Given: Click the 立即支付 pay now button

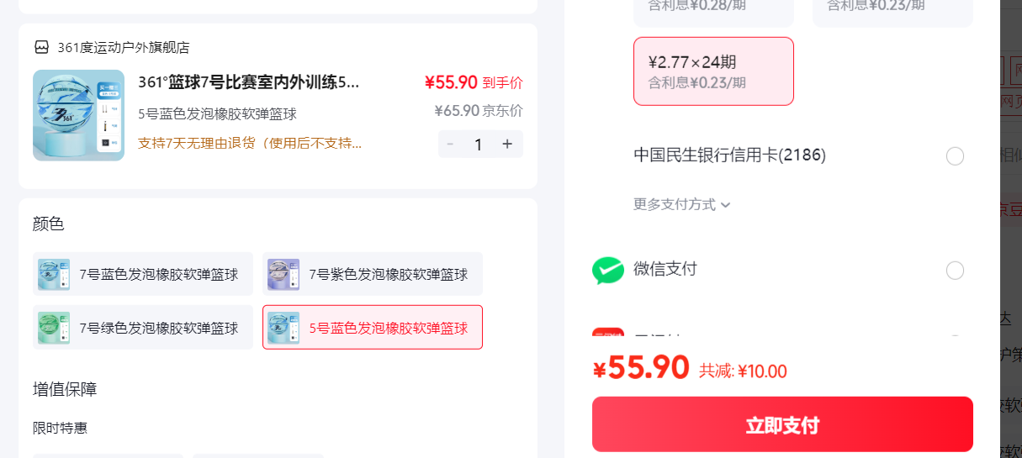Looking at the screenshot, I should [x=782, y=424].
